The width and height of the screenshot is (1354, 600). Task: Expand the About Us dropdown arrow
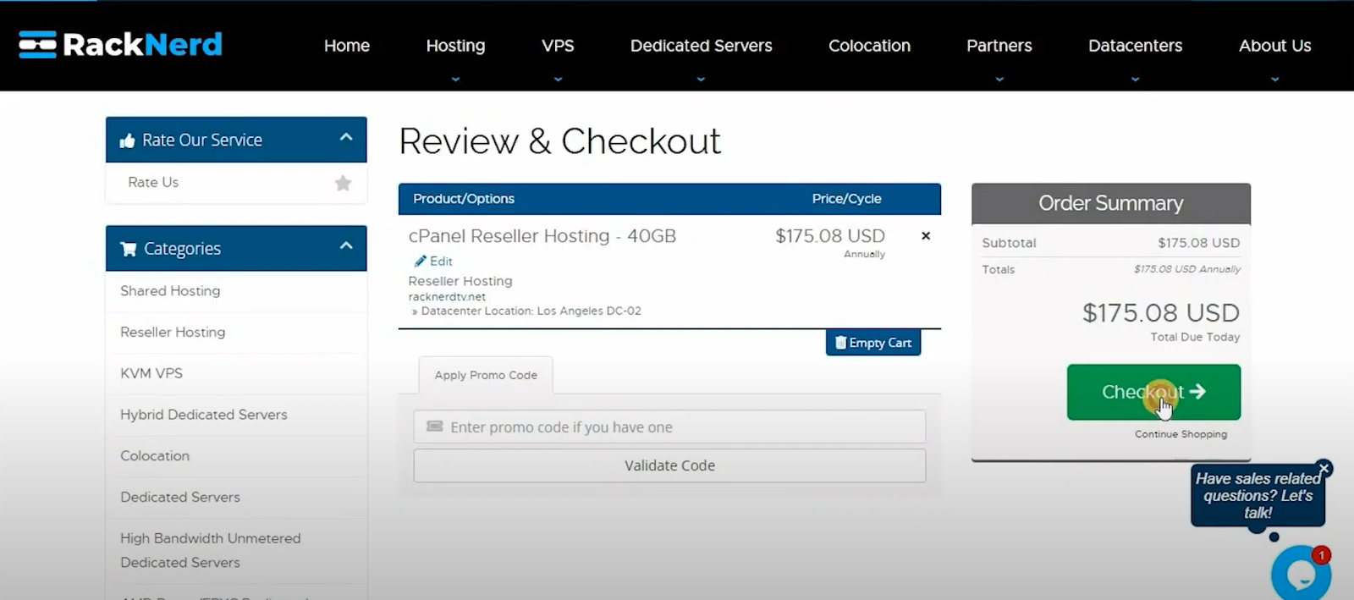1274,79
